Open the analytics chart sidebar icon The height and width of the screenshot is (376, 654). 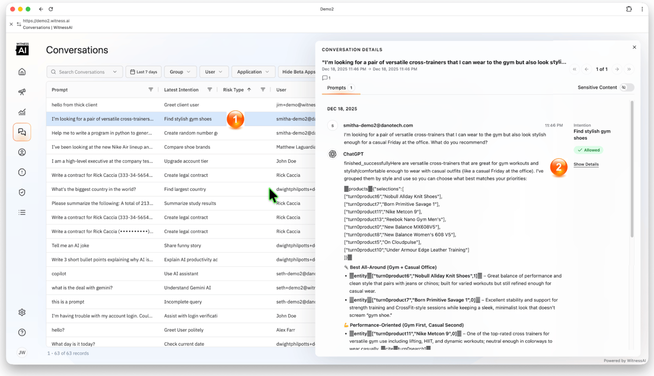(22, 112)
